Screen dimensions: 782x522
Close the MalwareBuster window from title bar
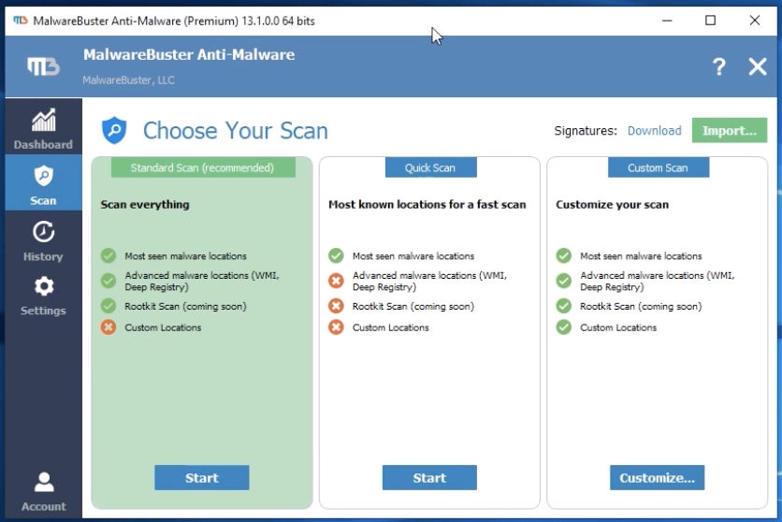tap(755, 21)
